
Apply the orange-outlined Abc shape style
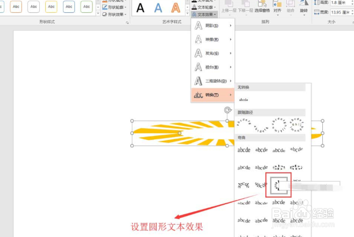pos(16,6)
